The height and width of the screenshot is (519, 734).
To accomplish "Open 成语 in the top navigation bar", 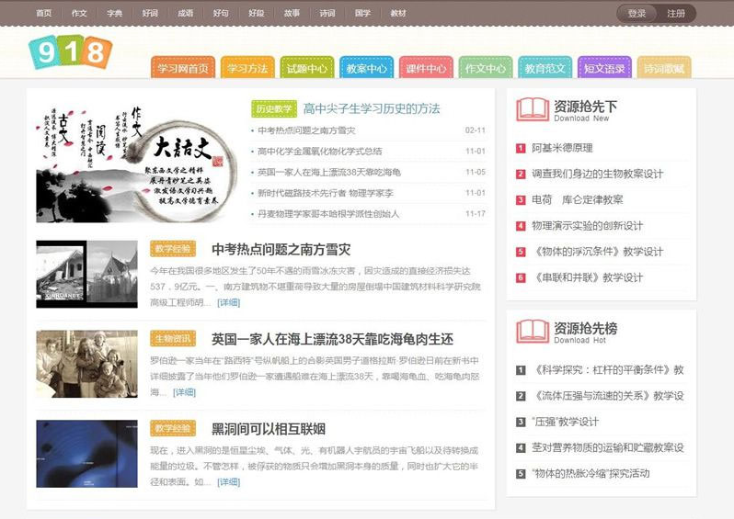I will [x=186, y=13].
